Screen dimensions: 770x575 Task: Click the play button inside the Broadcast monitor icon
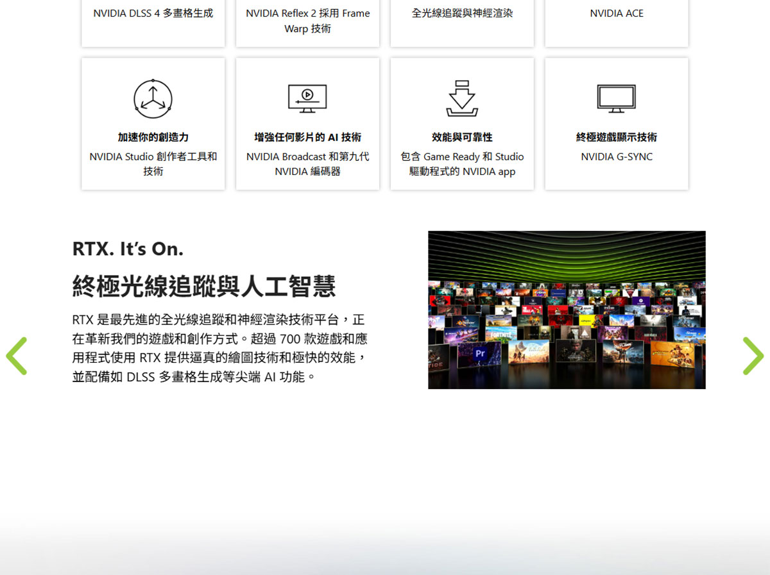pyautogui.click(x=309, y=96)
